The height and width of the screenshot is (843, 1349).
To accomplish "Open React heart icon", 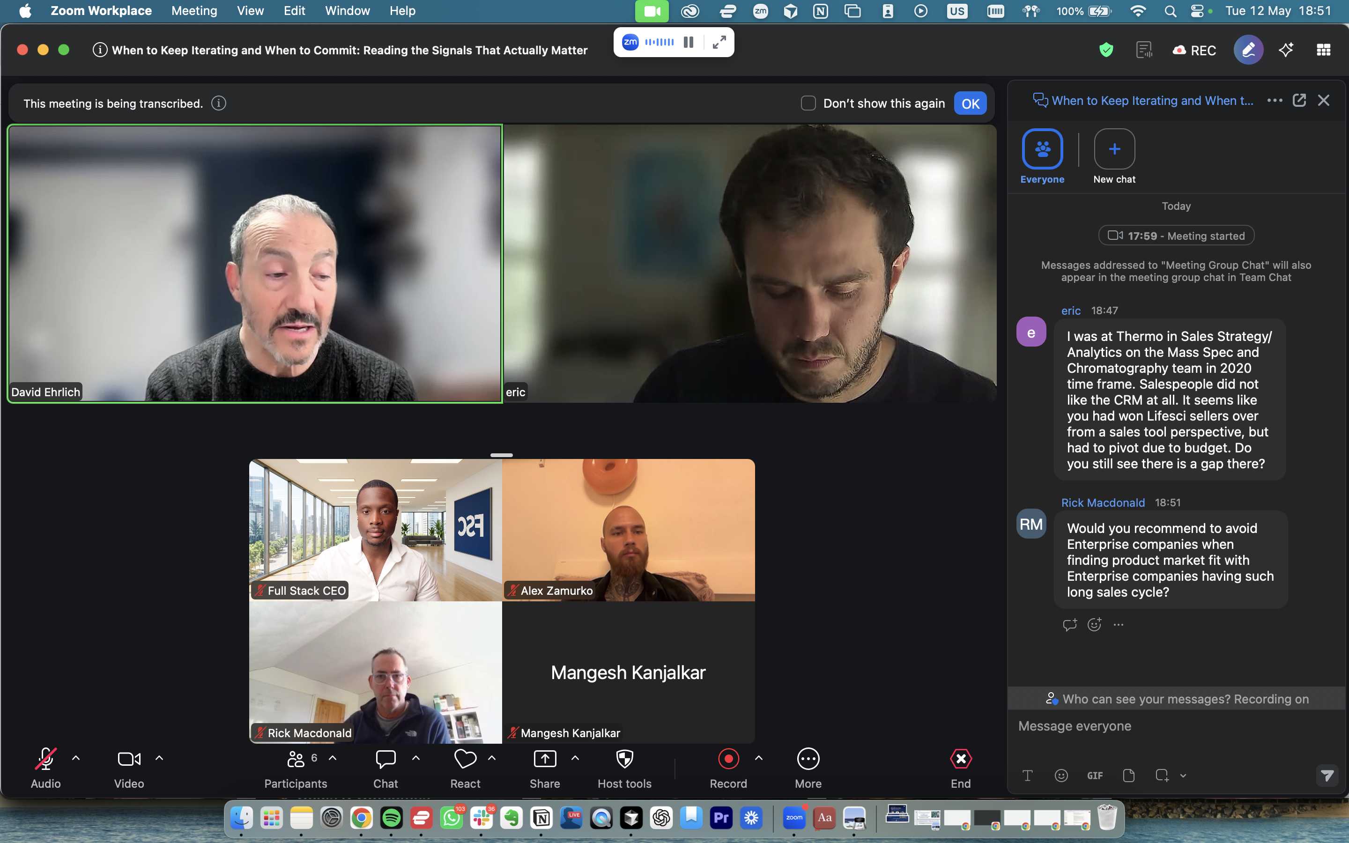I will click(x=465, y=768).
